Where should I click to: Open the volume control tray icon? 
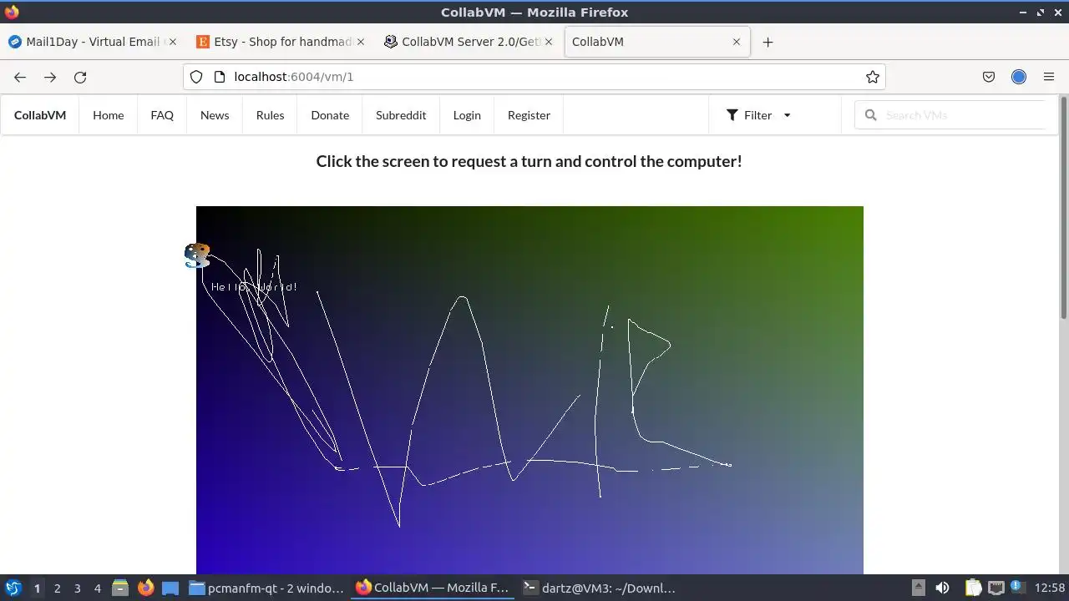click(x=942, y=588)
